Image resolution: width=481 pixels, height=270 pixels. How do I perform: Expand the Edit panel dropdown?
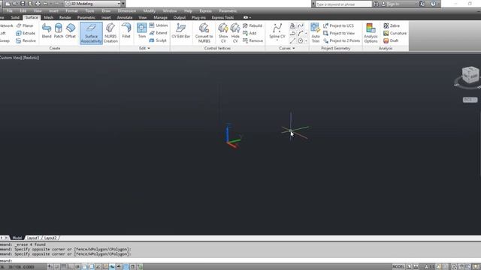pyautogui.click(x=144, y=48)
